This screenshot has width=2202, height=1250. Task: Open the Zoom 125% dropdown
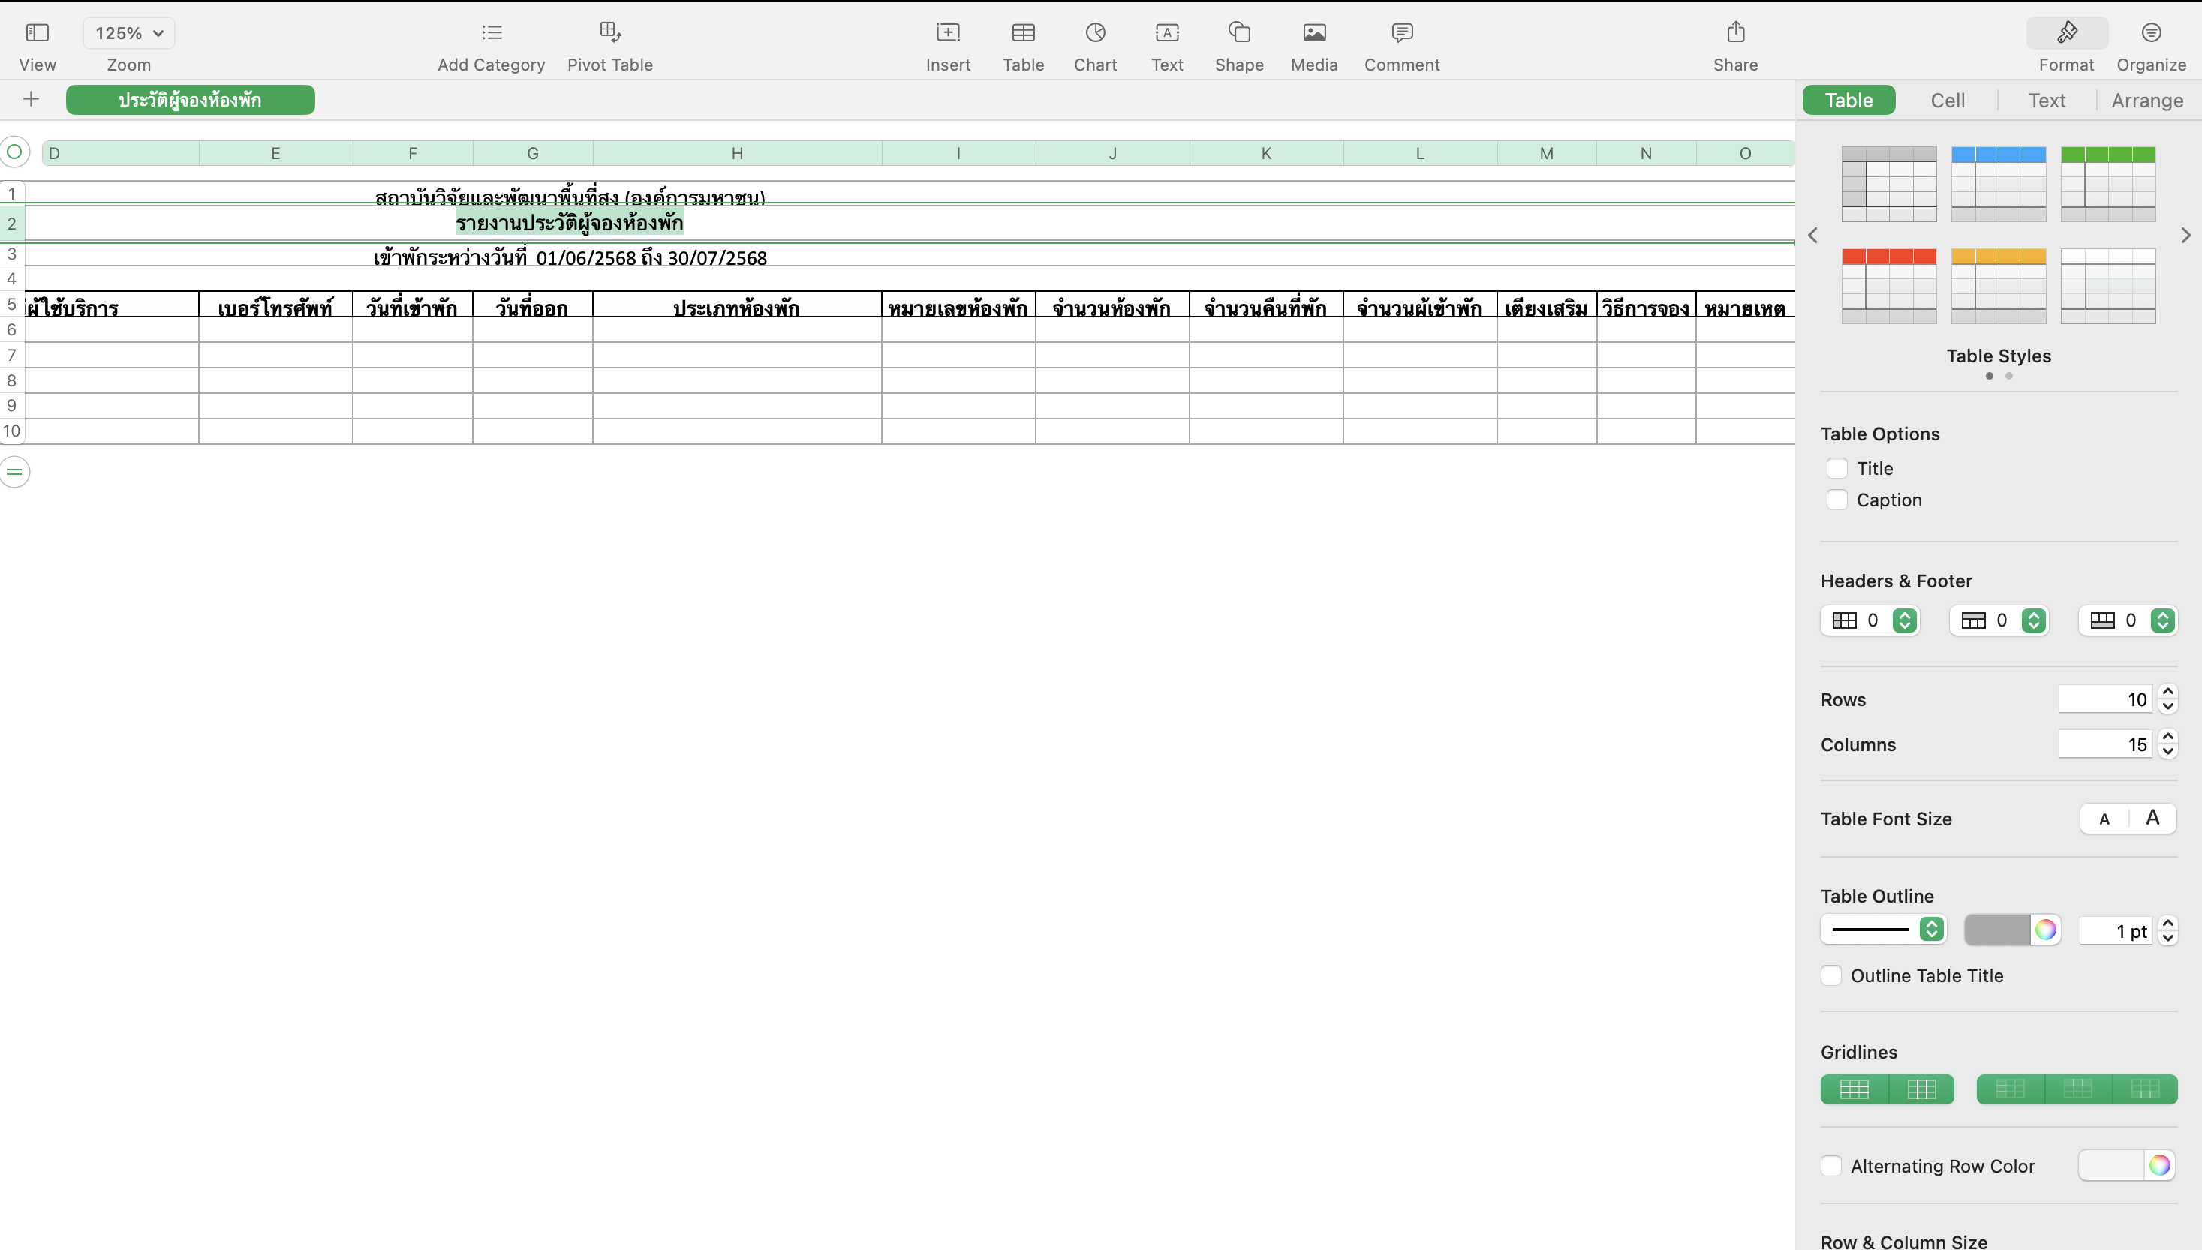(129, 32)
